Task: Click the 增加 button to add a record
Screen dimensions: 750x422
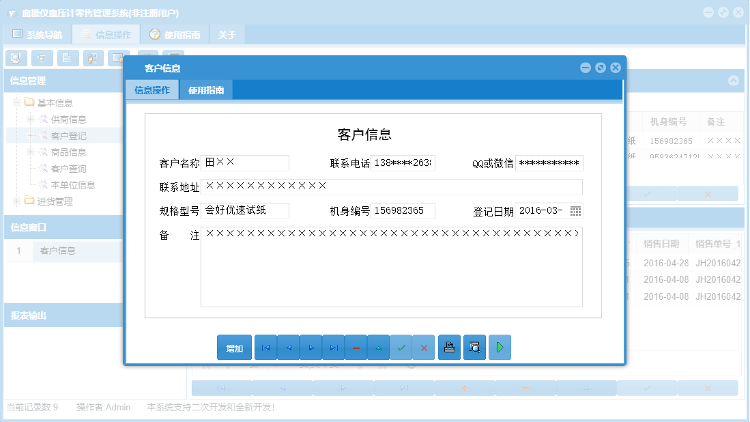Action: click(x=233, y=347)
